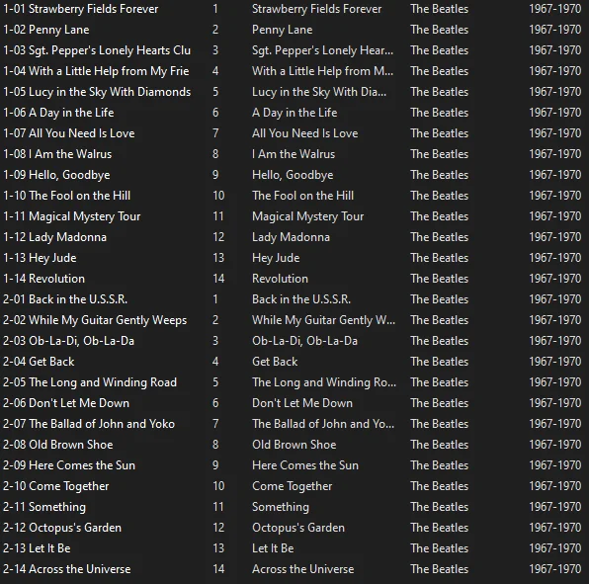This screenshot has width=589, height=584.
Task: Click title cell 'All You Need Is Love'
Action: click(x=305, y=133)
